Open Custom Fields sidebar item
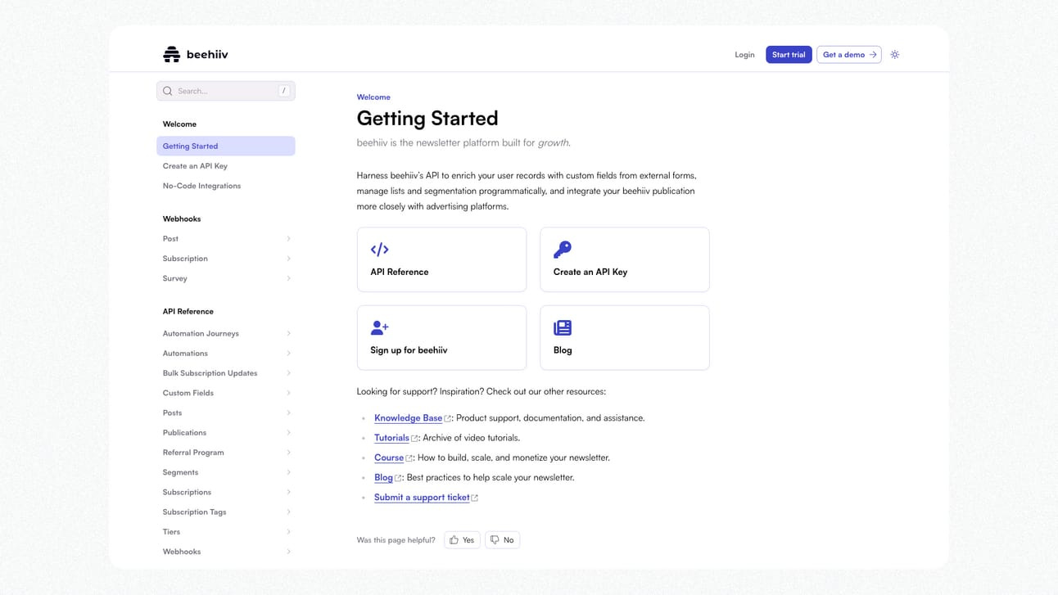This screenshot has width=1058, height=595. pyautogui.click(x=226, y=393)
